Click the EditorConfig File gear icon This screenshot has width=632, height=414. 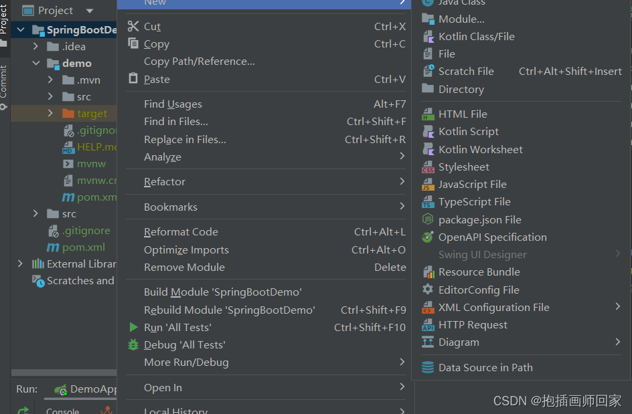[428, 290]
